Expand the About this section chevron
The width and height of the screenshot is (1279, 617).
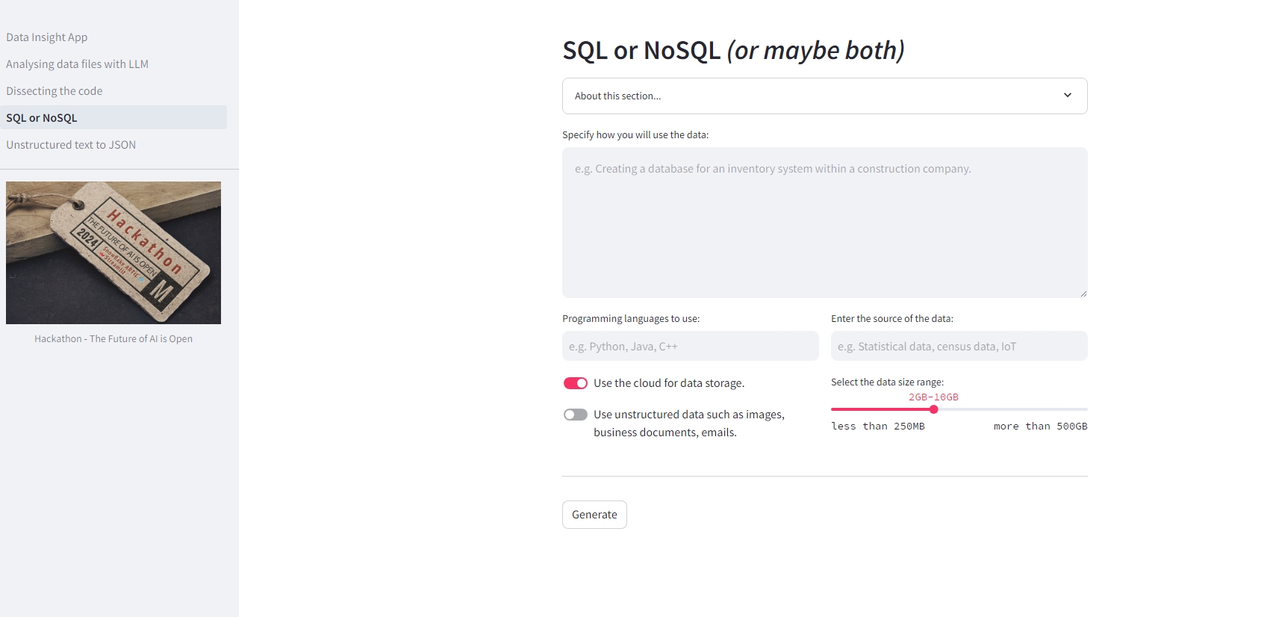click(1067, 96)
